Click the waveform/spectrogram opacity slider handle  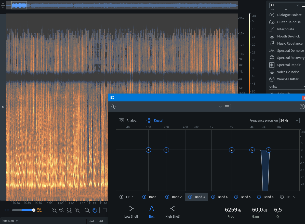coord(34,210)
